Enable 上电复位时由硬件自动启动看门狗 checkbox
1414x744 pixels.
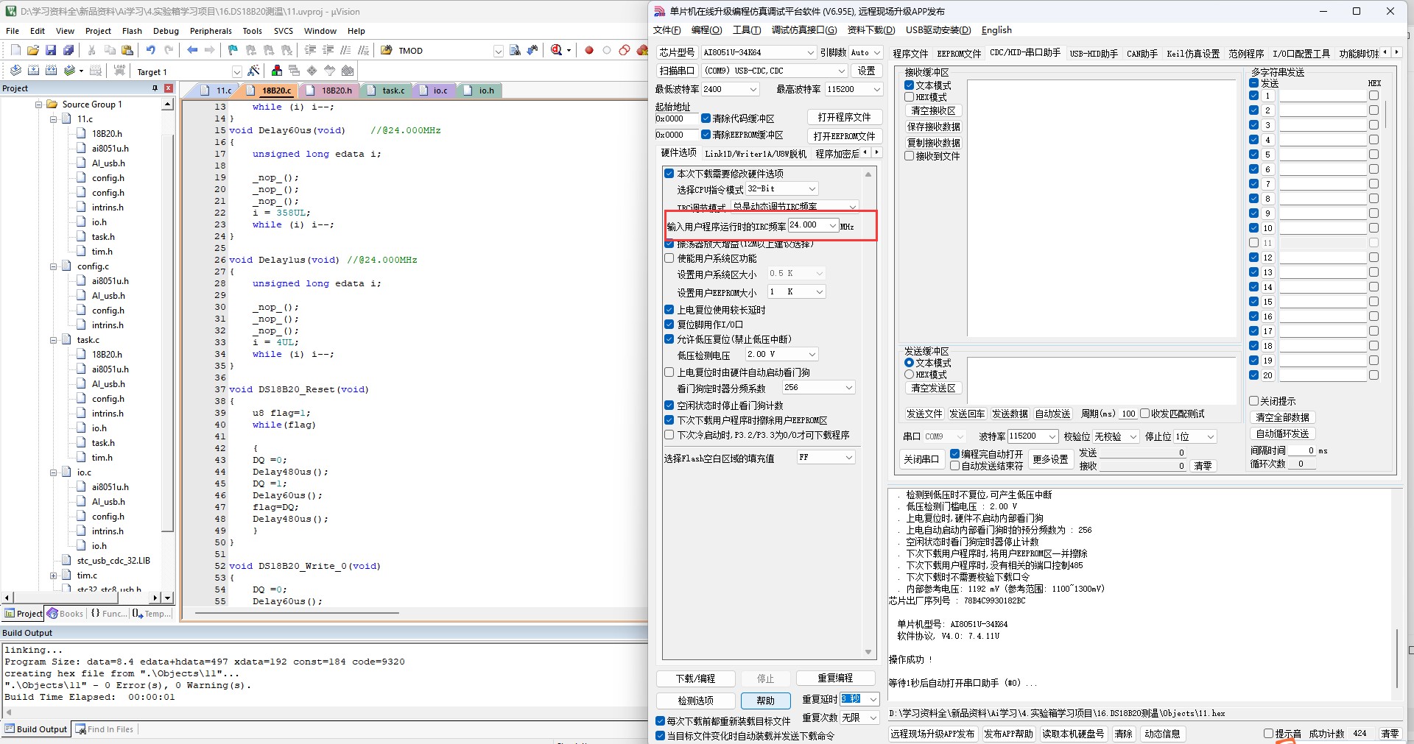tap(669, 372)
